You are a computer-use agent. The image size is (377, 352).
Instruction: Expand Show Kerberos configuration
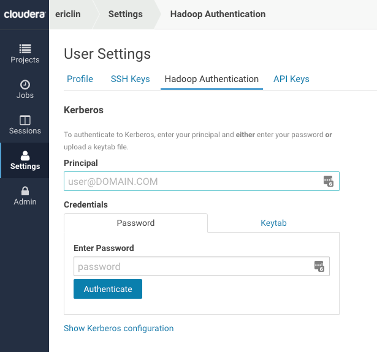(x=118, y=328)
